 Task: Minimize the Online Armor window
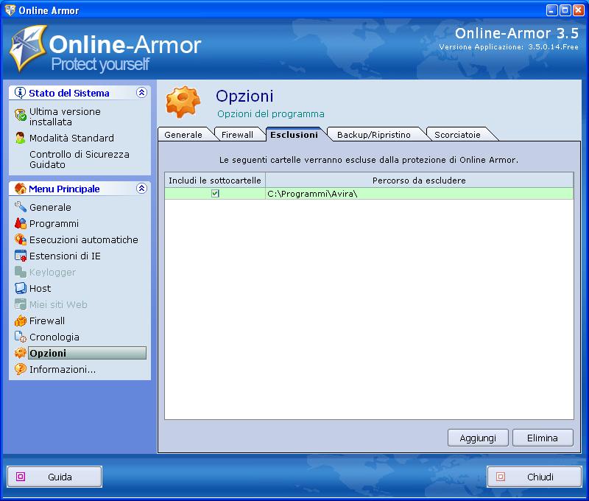click(551, 10)
